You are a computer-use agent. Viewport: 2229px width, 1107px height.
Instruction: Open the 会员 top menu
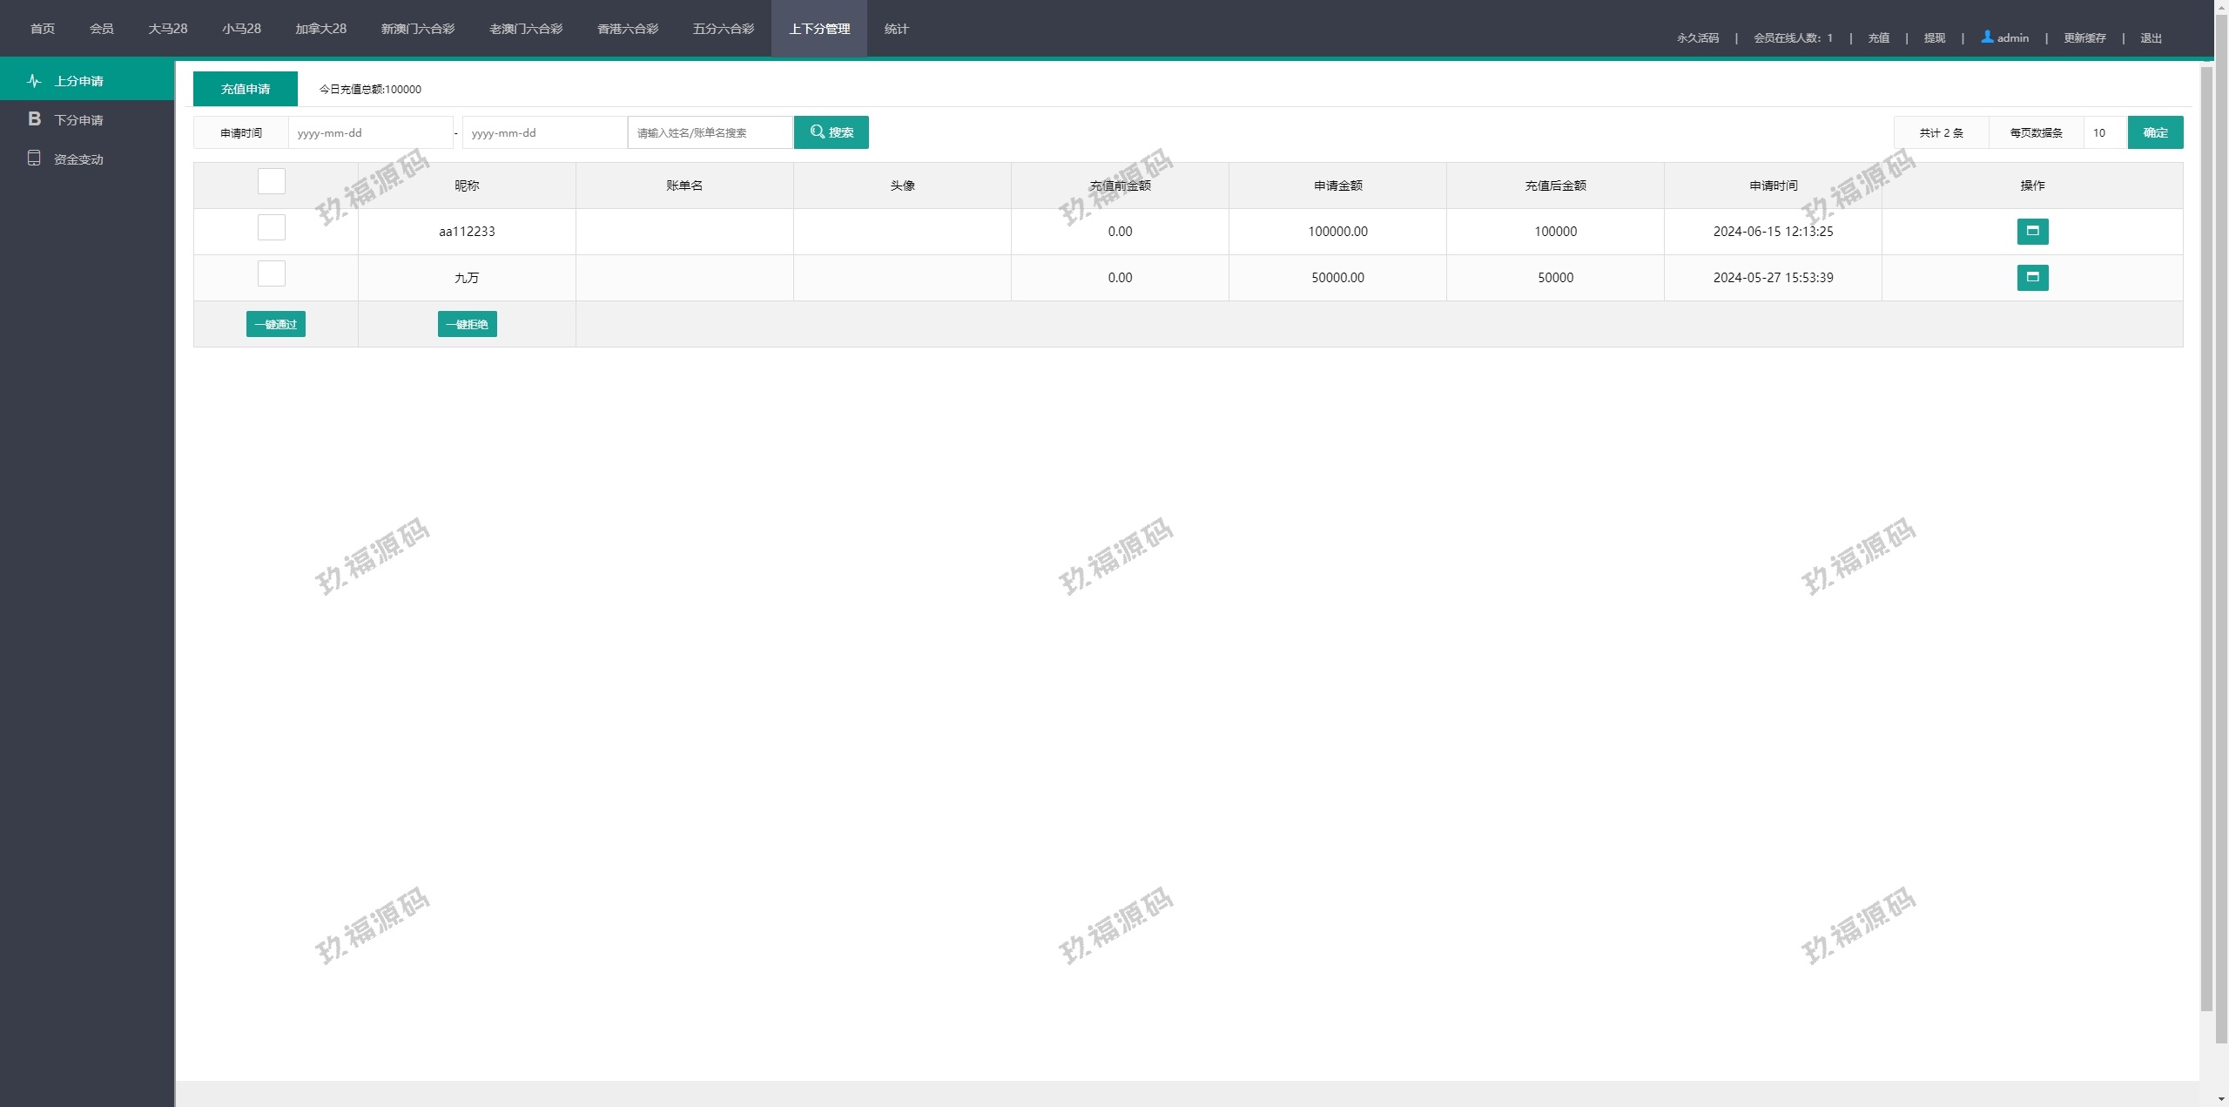pos(101,29)
